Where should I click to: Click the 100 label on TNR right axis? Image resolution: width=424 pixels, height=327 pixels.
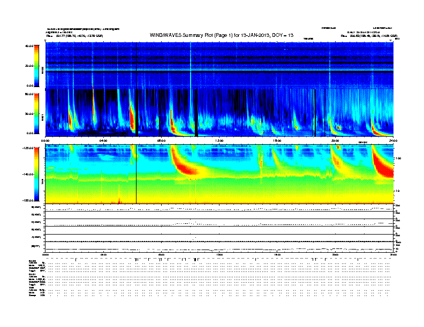(398, 158)
